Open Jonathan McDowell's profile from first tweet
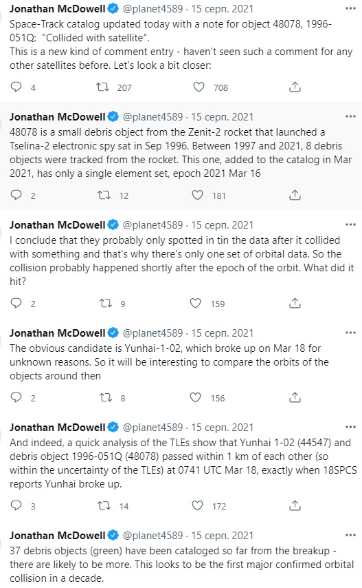This screenshot has height=588, width=362. click(57, 9)
